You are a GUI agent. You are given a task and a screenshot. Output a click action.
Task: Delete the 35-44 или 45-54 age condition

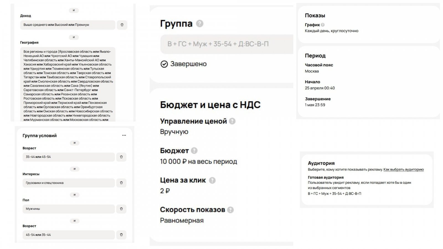click(121, 157)
